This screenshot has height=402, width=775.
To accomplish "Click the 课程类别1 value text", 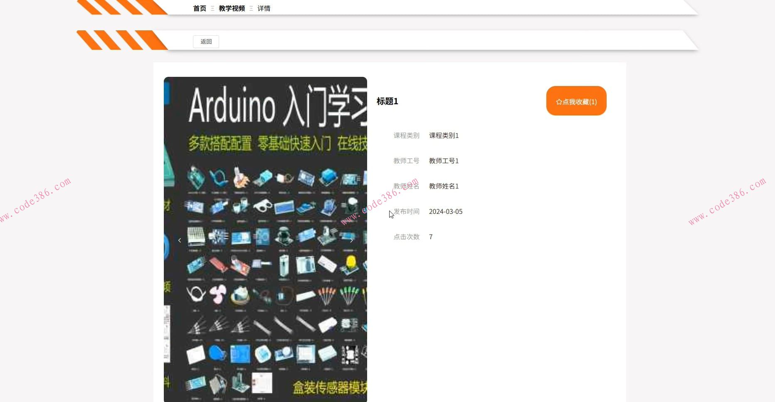I will point(443,135).
